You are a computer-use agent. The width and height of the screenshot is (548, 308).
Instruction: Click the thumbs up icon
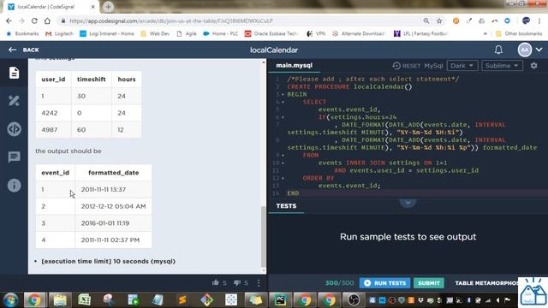coord(215,282)
